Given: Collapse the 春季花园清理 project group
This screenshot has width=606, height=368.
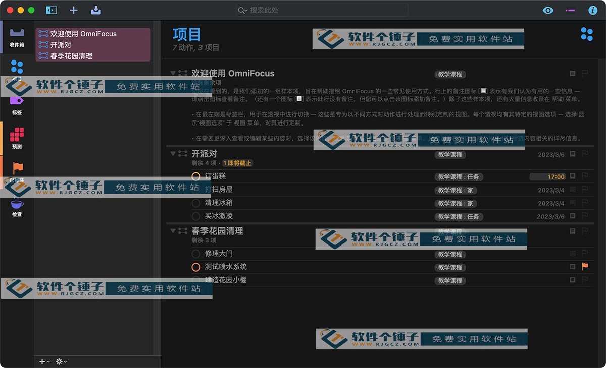Looking at the screenshot, I should (x=173, y=231).
